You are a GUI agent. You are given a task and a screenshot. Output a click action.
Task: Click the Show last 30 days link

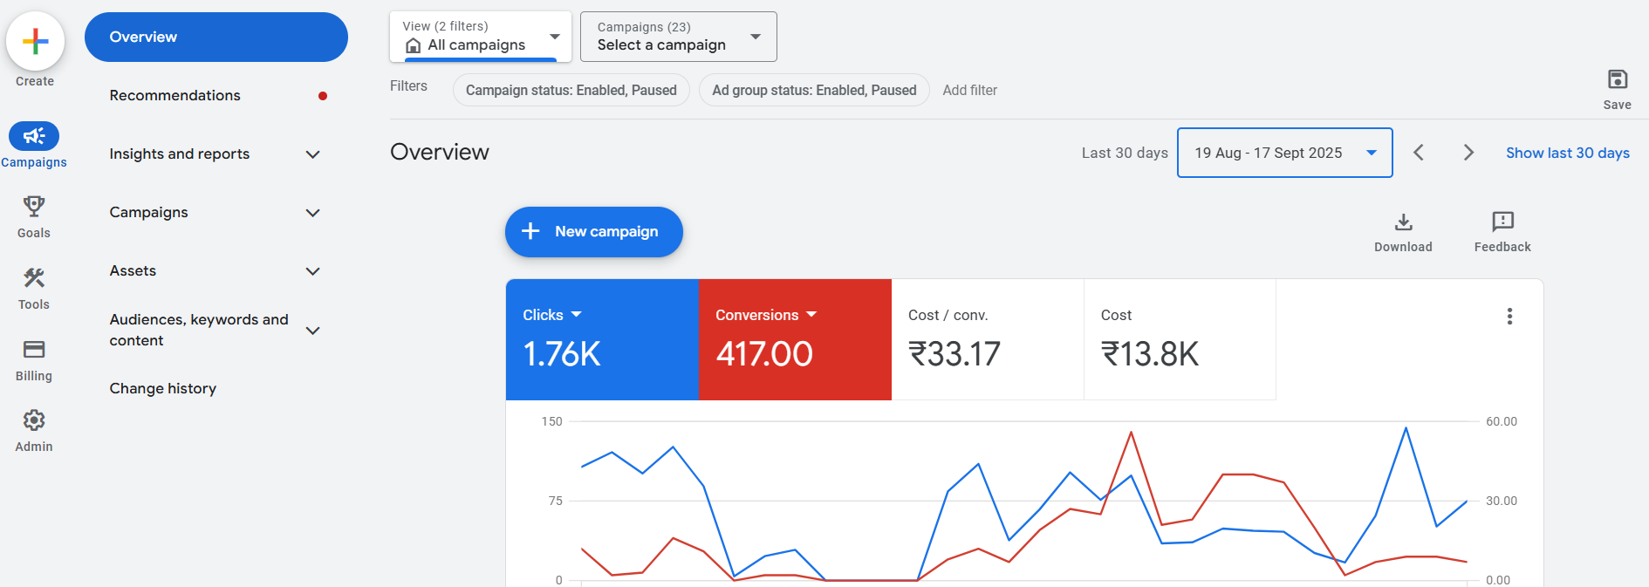tap(1567, 153)
